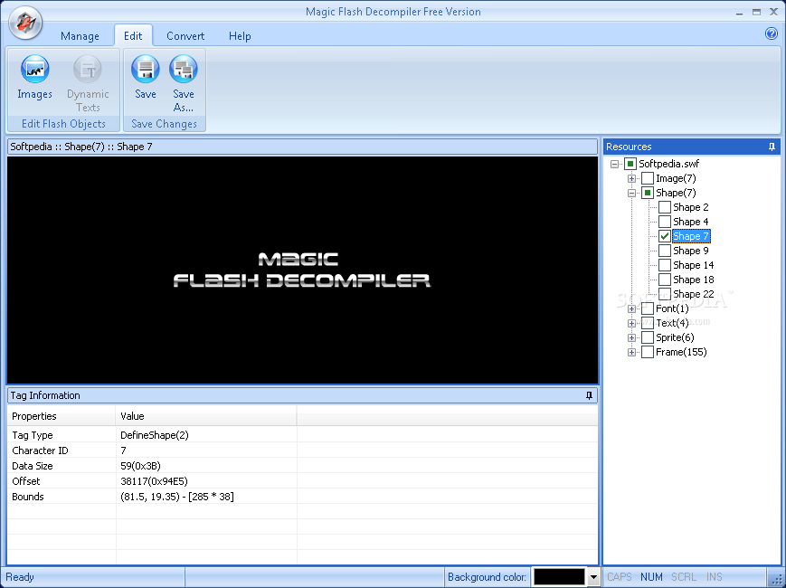Click the Properties column header
The width and height of the screenshot is (786, 588).
(62, 416)
